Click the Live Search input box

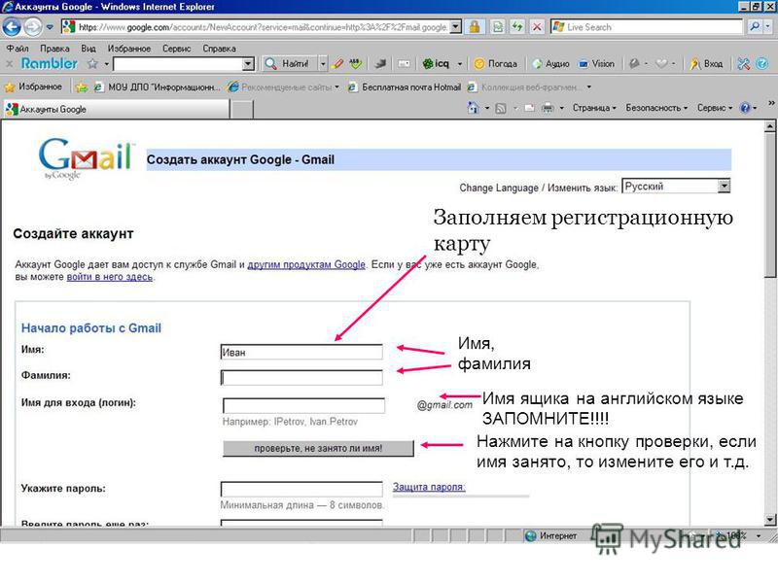646,27
